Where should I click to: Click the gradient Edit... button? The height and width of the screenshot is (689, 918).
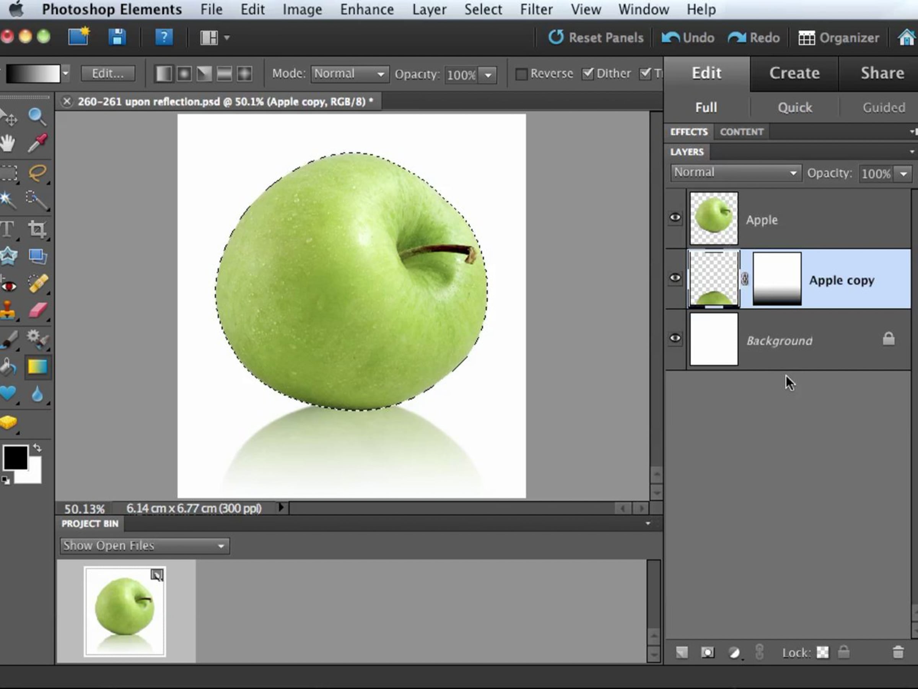[108, 74]
